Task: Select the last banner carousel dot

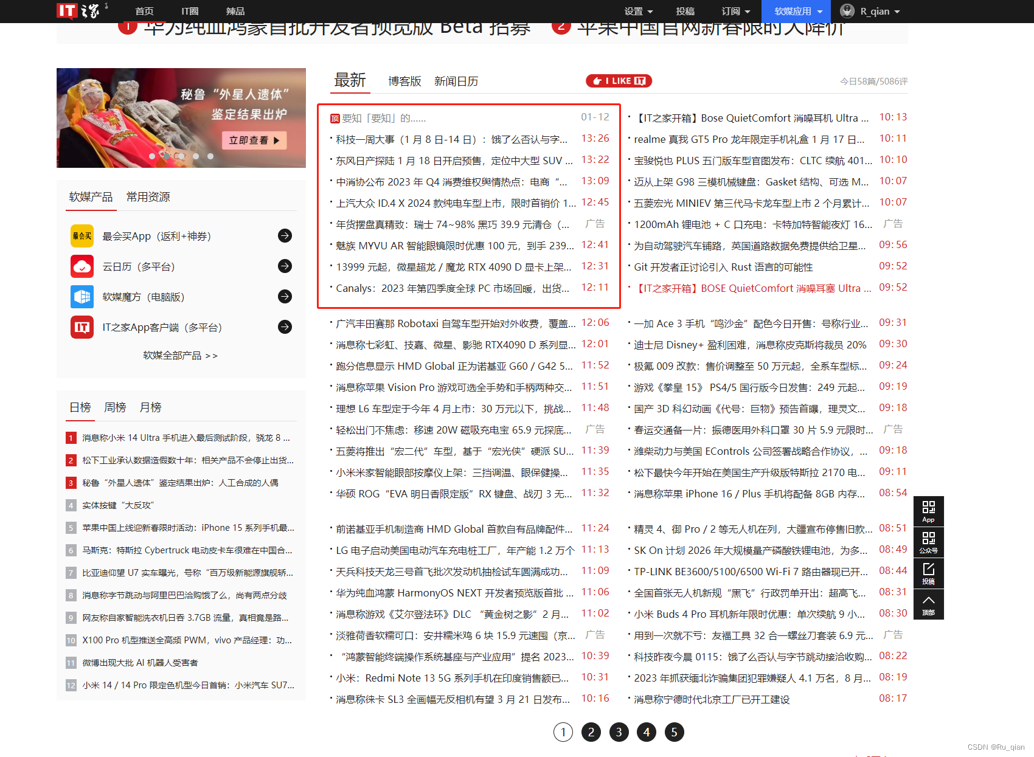Action: 210,156
